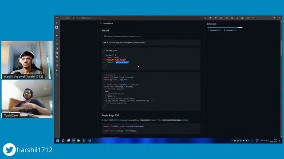
Task: Switch to the yellow icon vertical tab
Action: (57, 65)
